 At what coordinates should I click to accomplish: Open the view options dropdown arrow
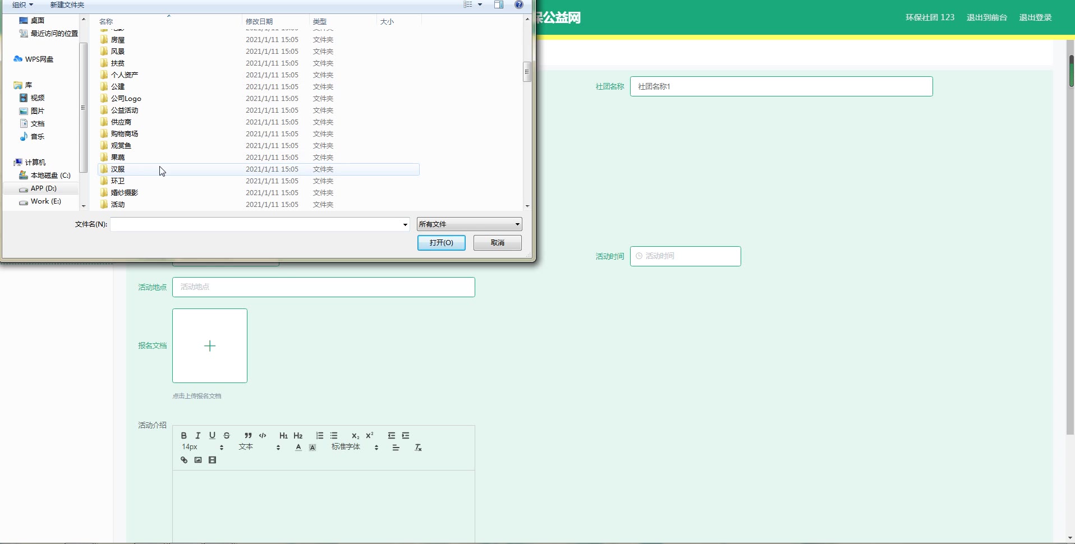point(480,4)
